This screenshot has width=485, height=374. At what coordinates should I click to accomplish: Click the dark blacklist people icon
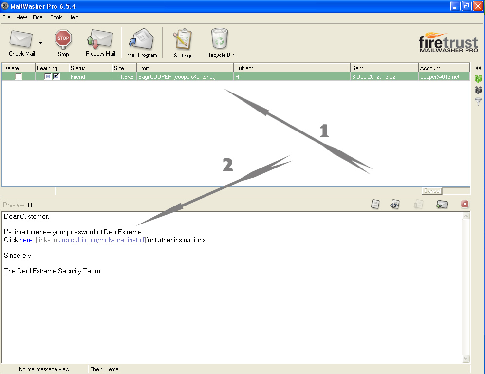478,90
